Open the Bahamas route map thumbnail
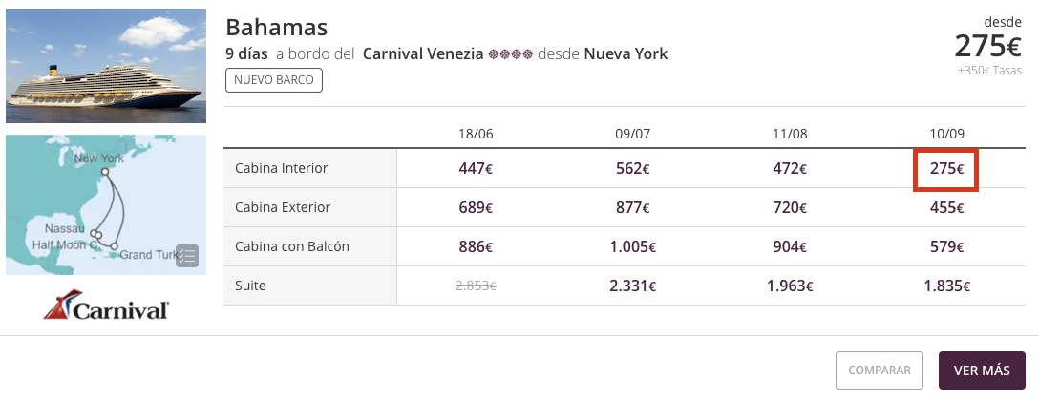Viewport: 1039px width, 403px height. pos(106,204)
